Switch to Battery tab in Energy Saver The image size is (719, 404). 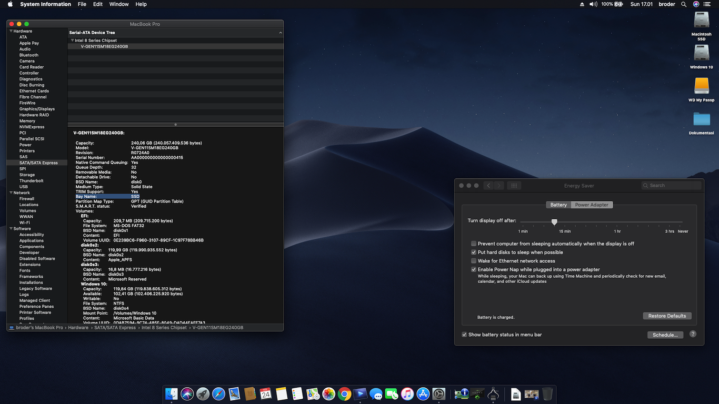pyautogui.click(x=558, y=205)
